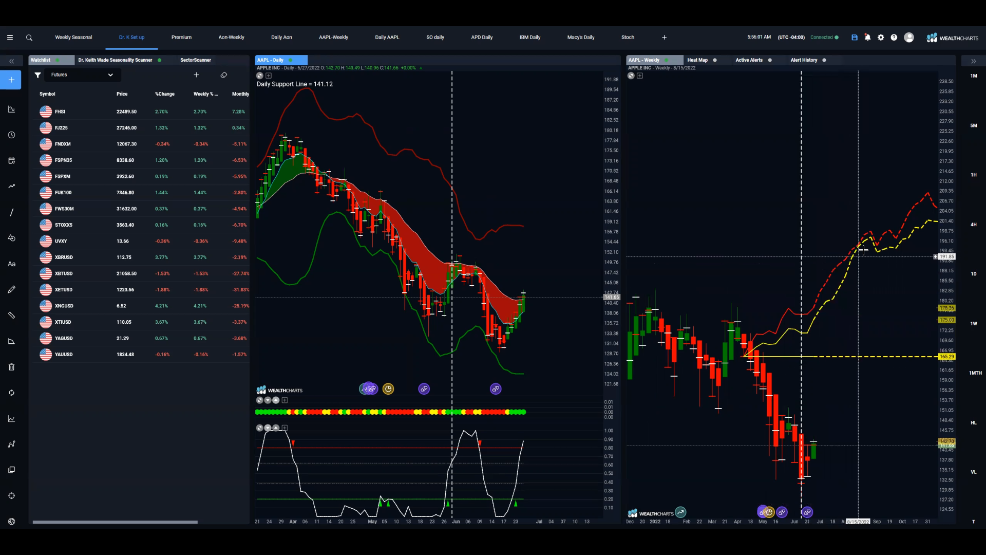Click the watchlist horizontal scrollbar
Screen dimensions: 986x555
(115, 522)
